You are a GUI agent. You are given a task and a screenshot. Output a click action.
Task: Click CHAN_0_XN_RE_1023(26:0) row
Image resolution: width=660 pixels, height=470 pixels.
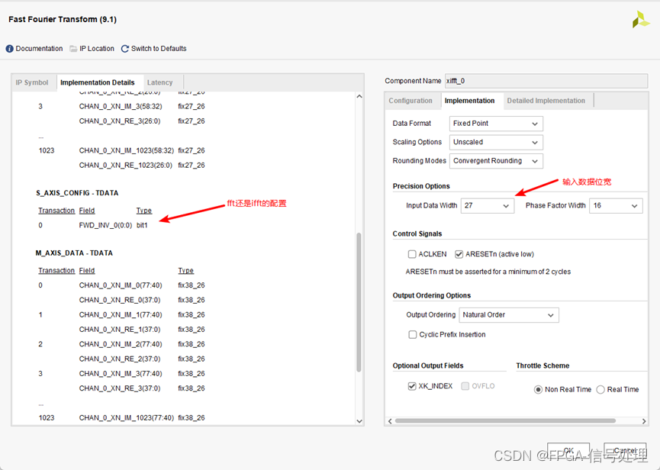coord(125,166)
